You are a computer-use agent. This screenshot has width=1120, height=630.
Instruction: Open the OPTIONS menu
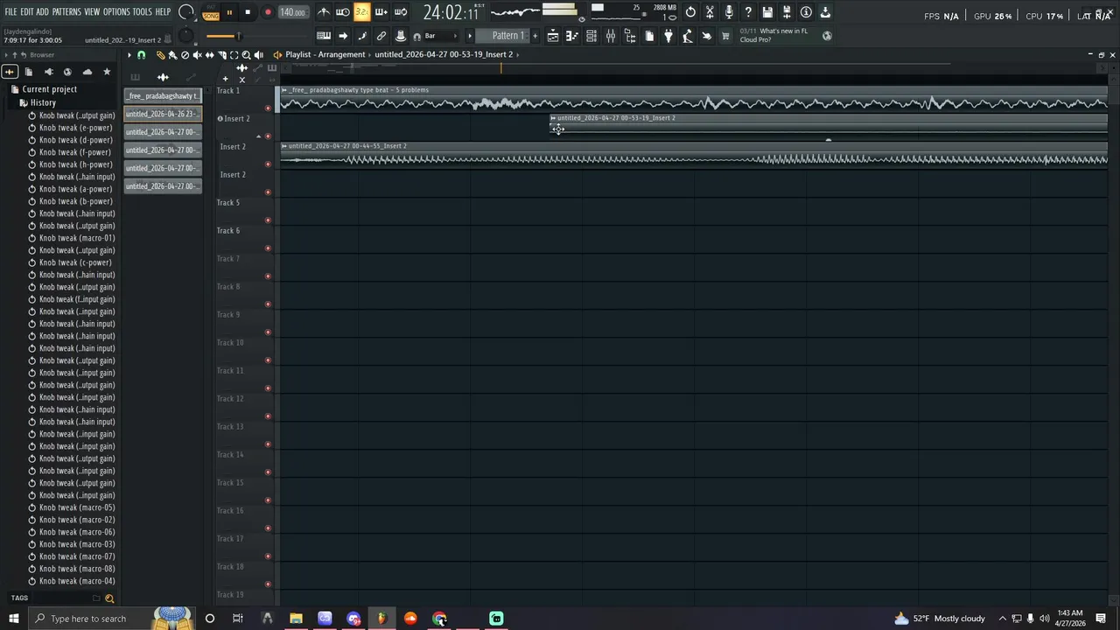point(116,11)
